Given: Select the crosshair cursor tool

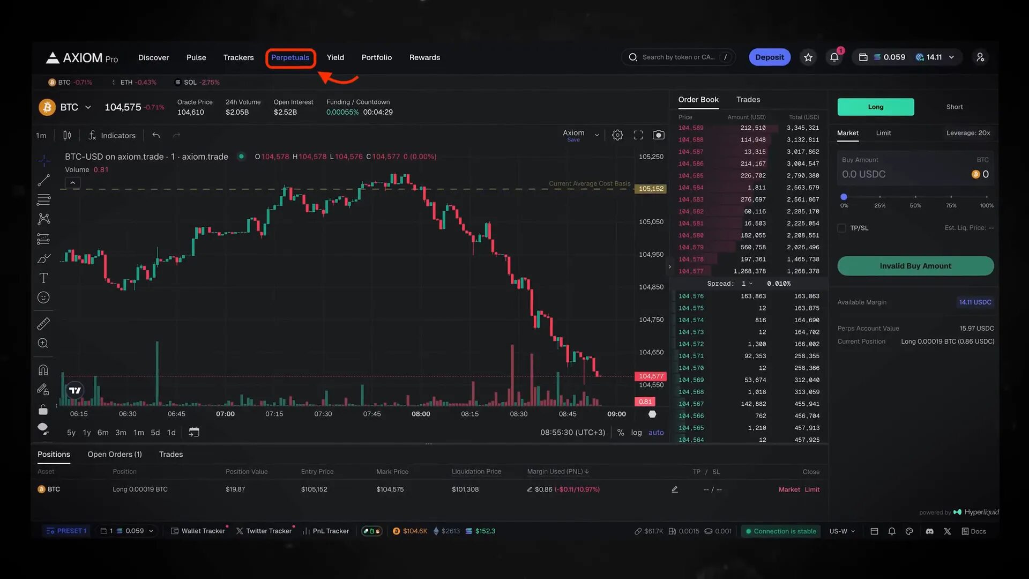Looking at the screenshot, I should click(43, 161).
